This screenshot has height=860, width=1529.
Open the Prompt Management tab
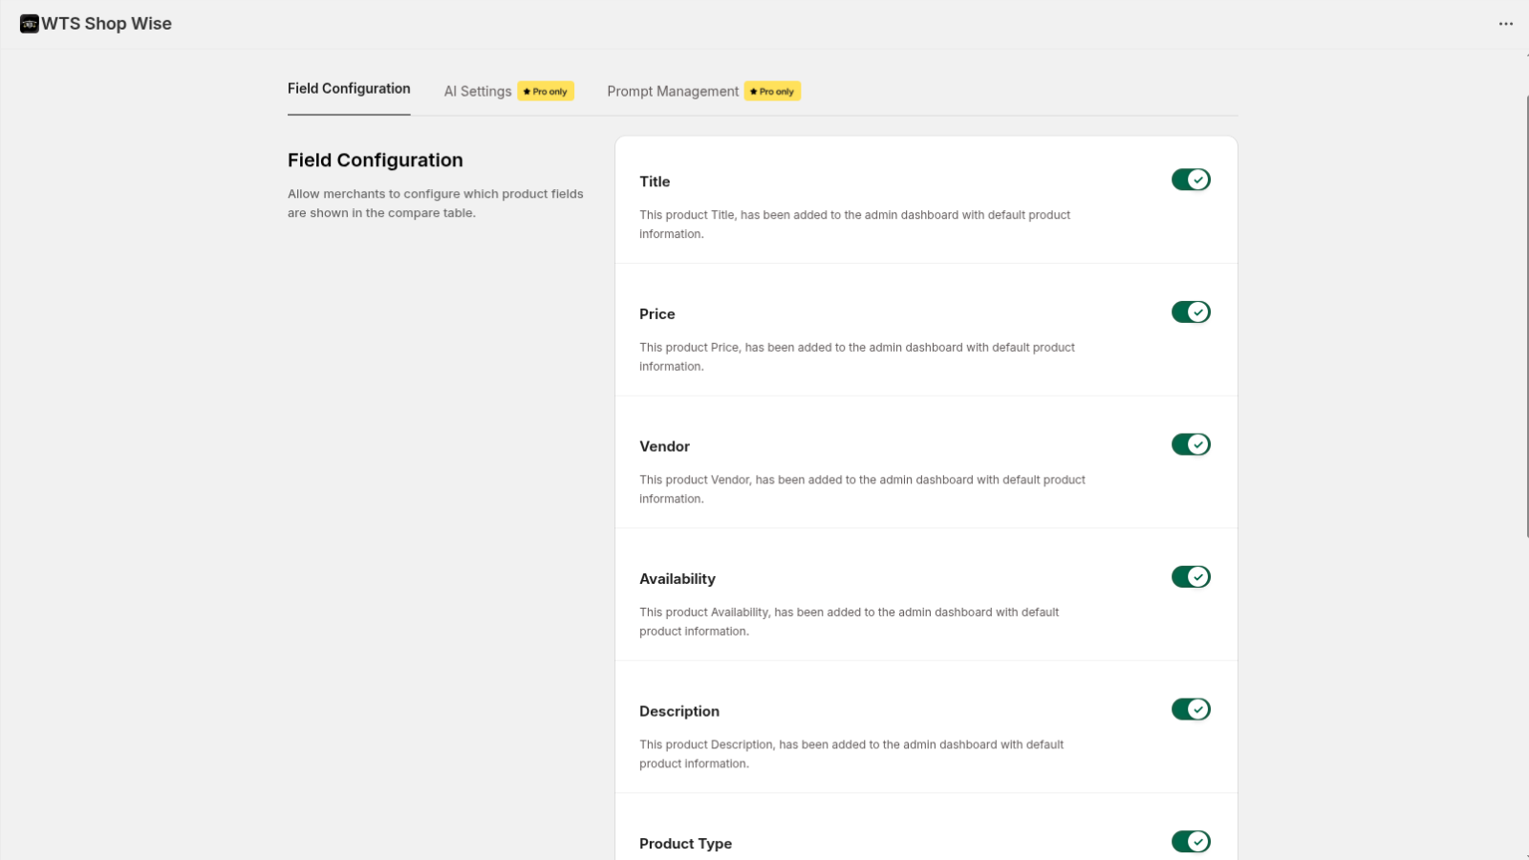(x=672, y=91)
